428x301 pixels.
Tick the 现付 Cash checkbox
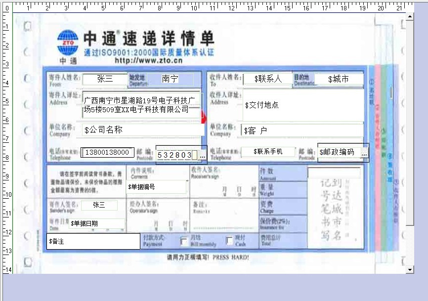pyautogui.click(x=229, y=241)
